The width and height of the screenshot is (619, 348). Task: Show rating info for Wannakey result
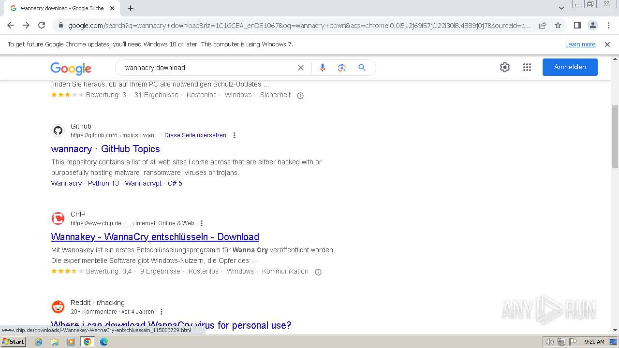[x=318, y=272]
